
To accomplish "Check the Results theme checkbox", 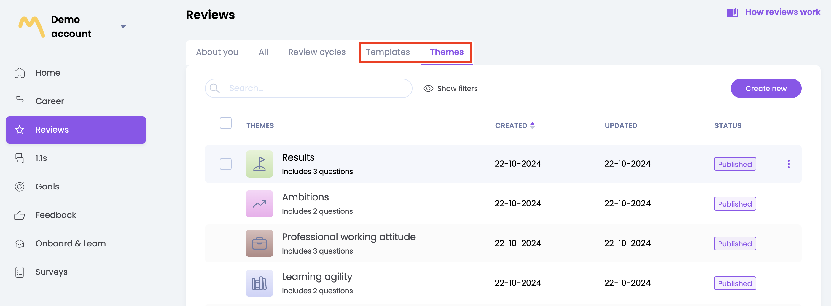I will click(x=225, y=164).
